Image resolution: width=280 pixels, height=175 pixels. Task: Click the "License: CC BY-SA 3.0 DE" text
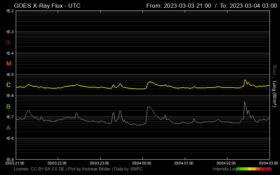39,169
